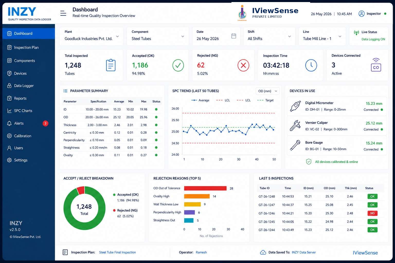Image resolution: width=395 pixels, height=263 pixels.
Task: Click the Accepted (OK) legend entry
Action: click(126, 195)
